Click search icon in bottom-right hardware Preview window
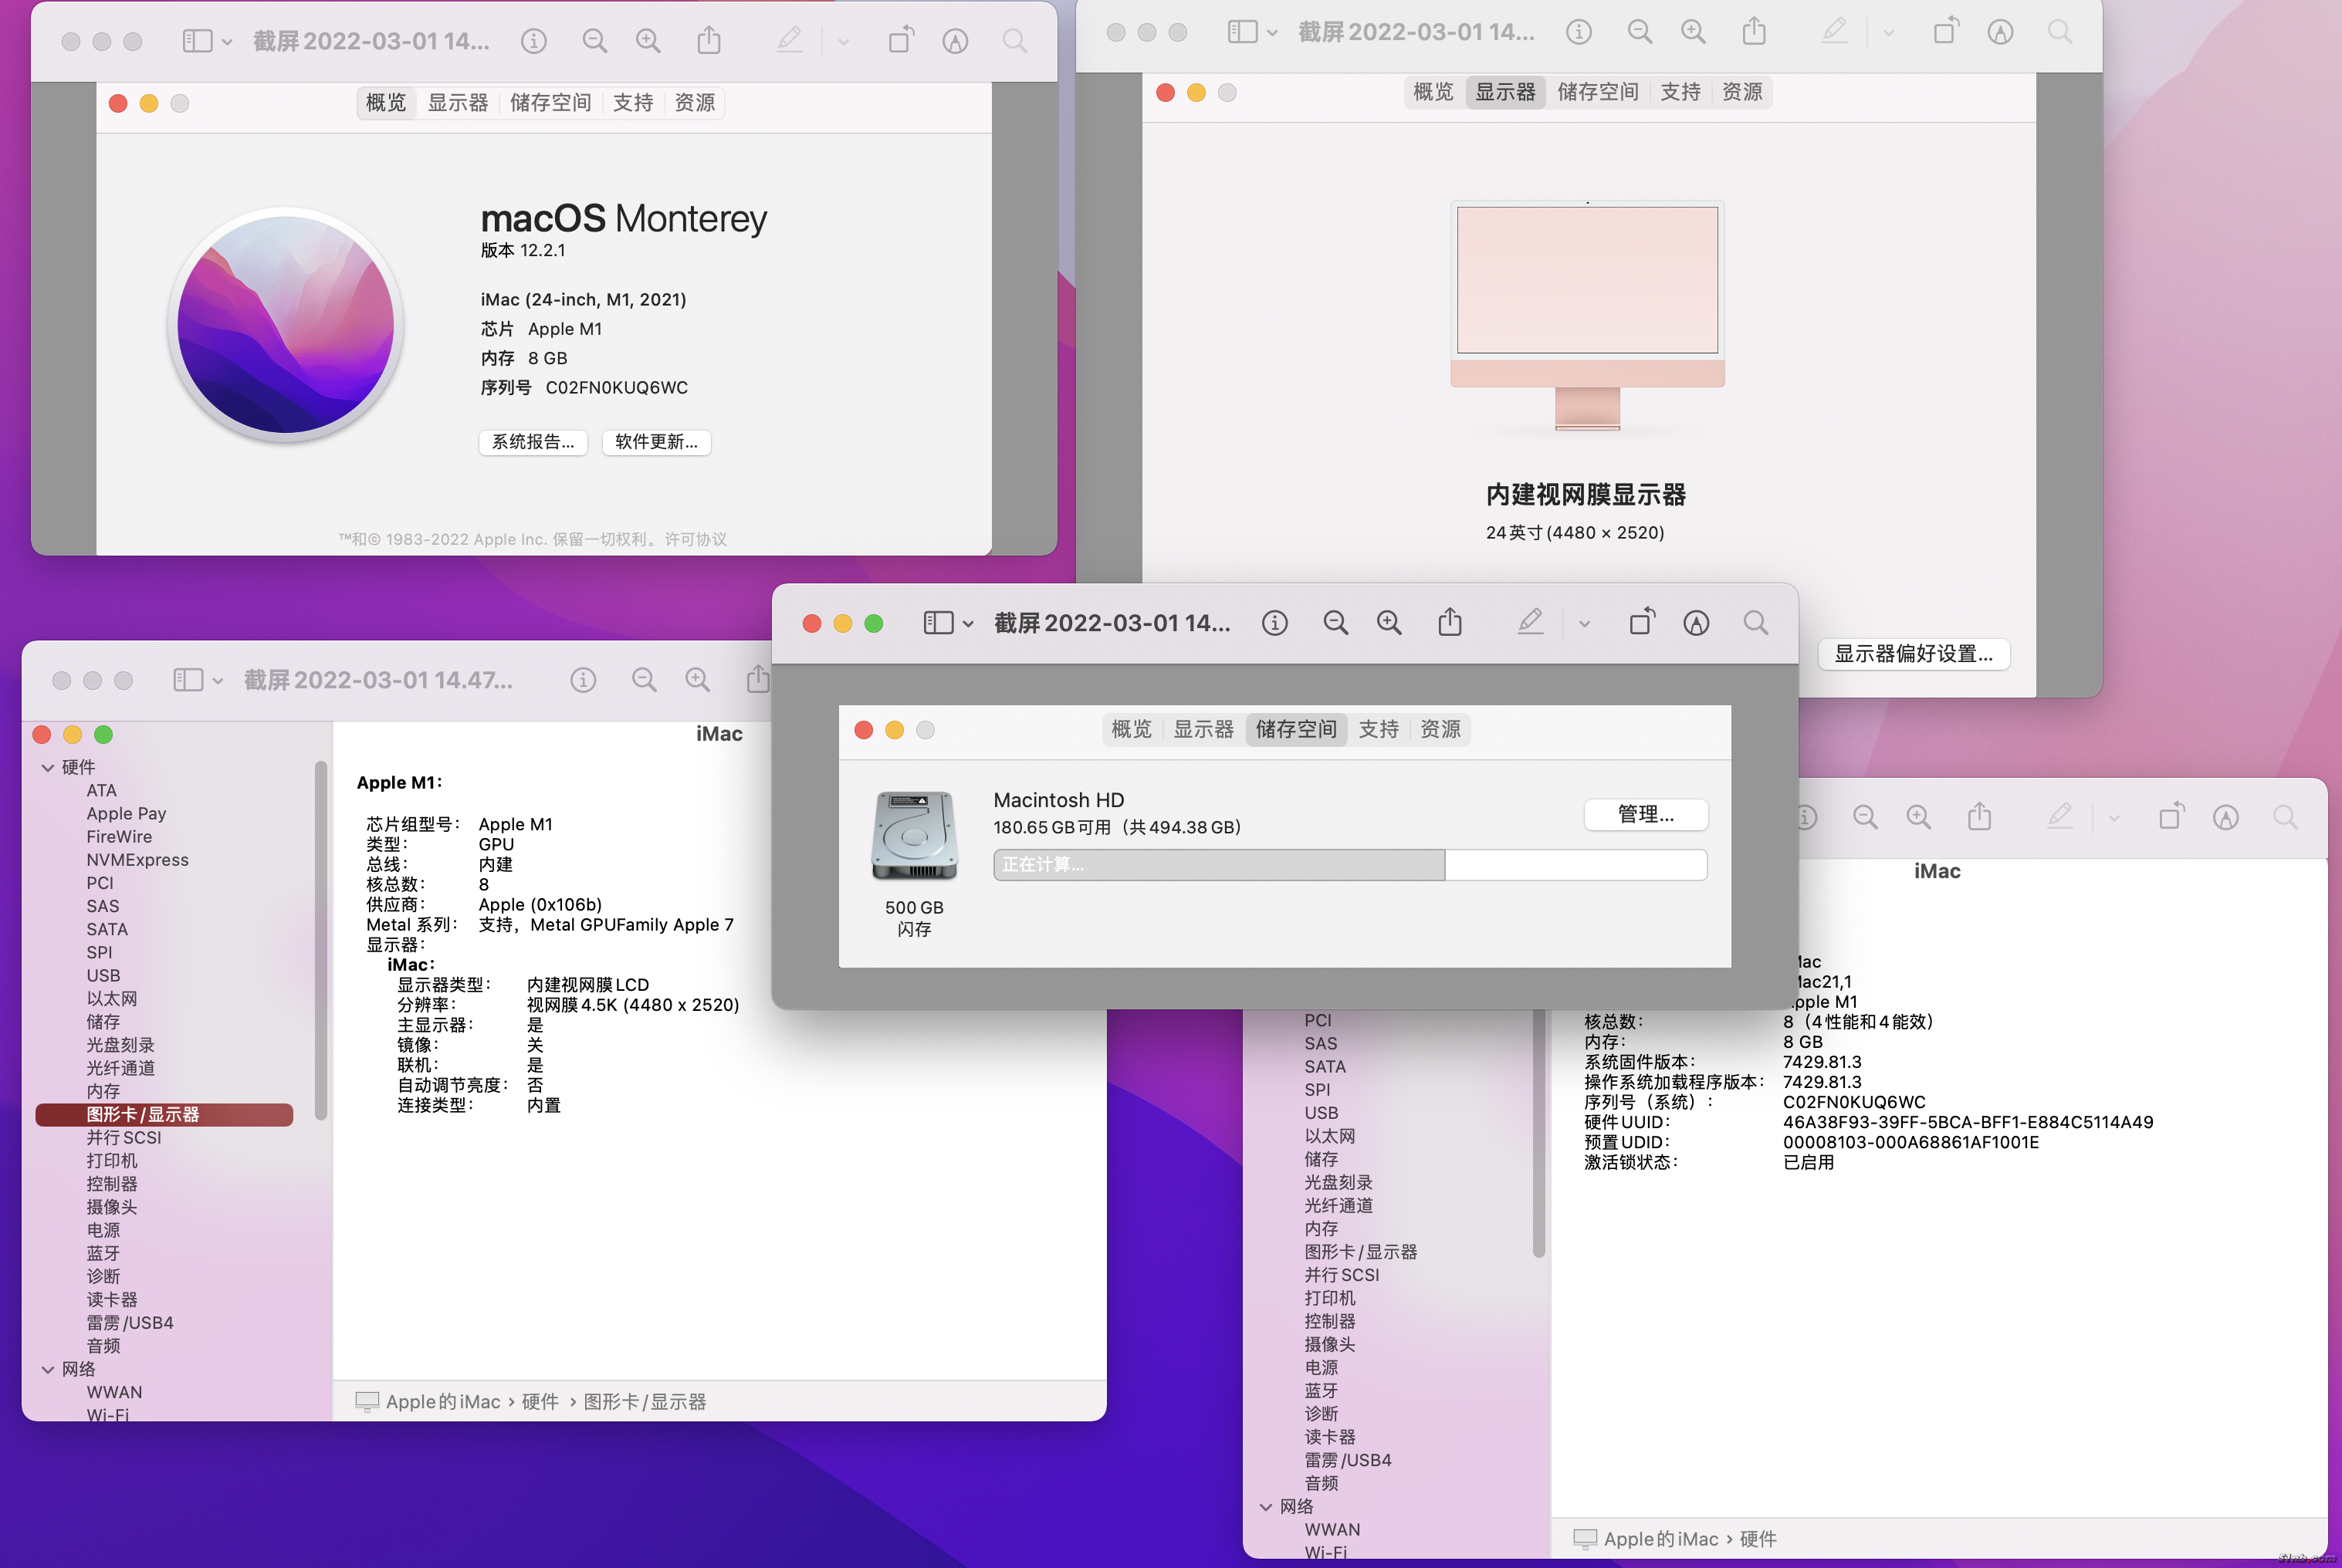2342x1568 pixels. (2285, 817)
